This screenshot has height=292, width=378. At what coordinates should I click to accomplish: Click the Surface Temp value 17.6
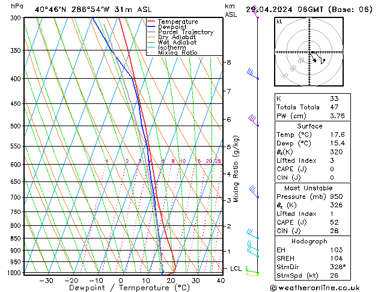[337, 135]
